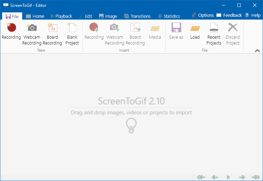Jump to the first frame

pos(201,177)
